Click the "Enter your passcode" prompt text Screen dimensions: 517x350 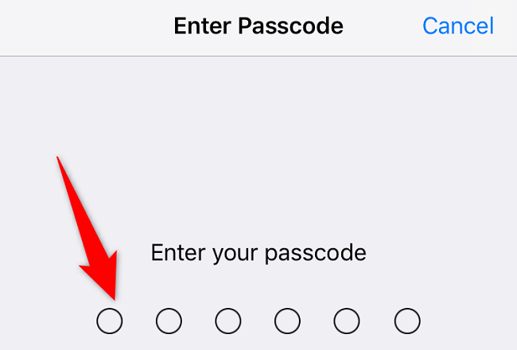click(x=258, y=253)
